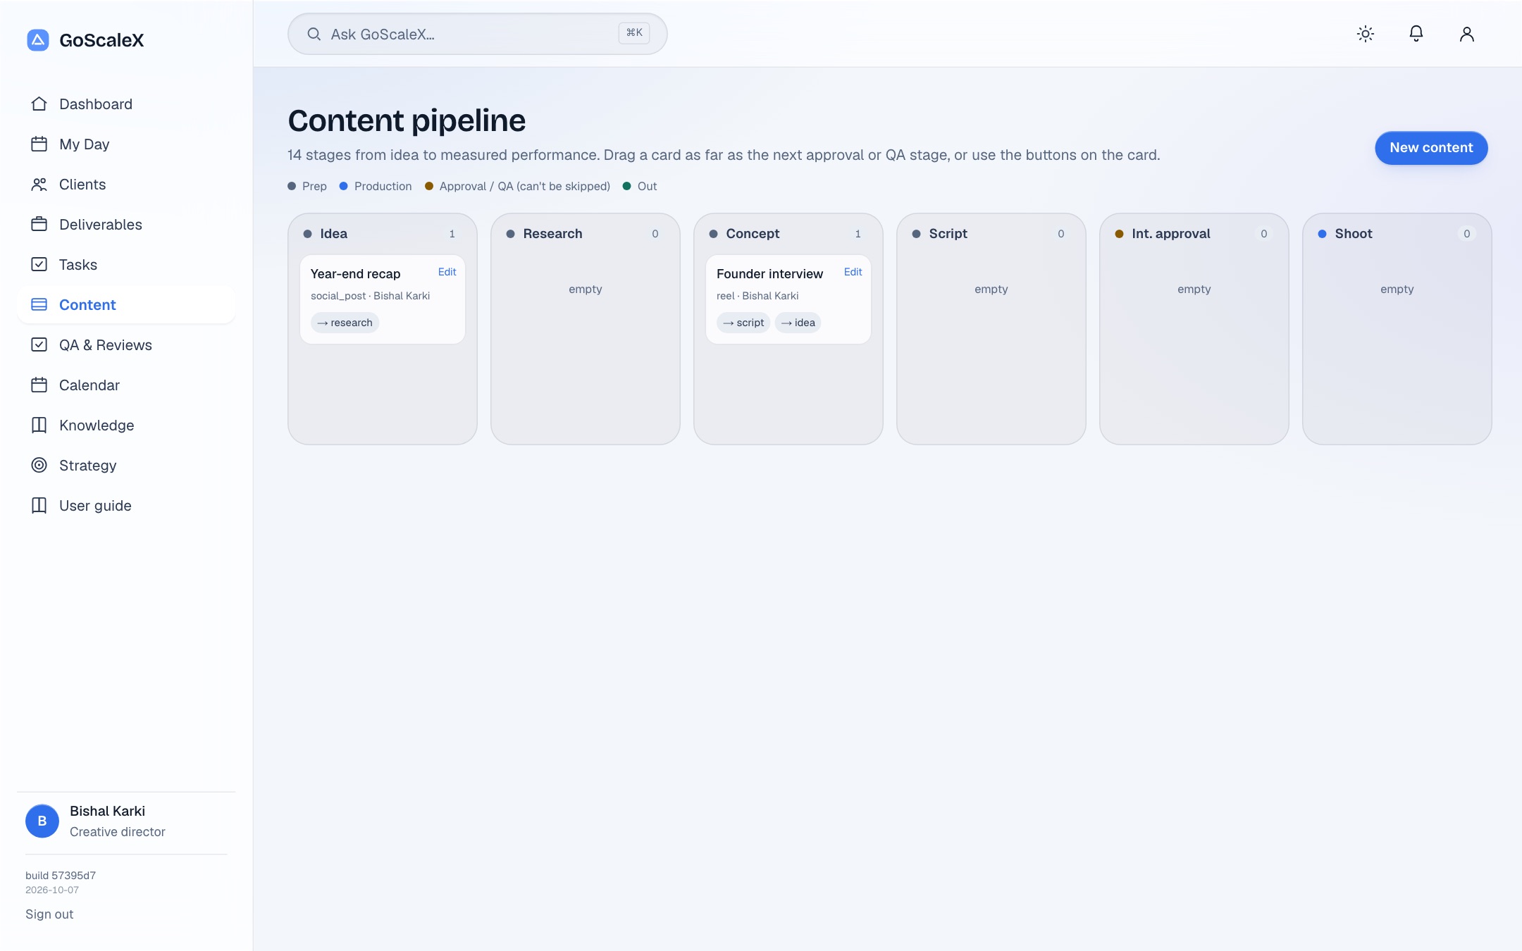
Task: Click the search magnifier icon
Action: [314, 34]
